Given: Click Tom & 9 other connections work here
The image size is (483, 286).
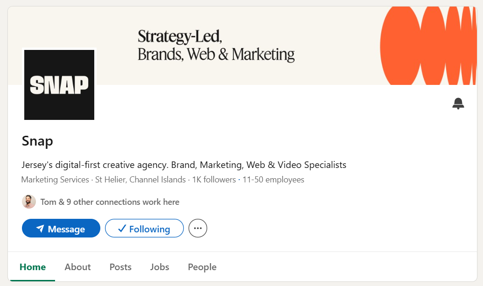Looking at the screenshot, I should 110,202.
